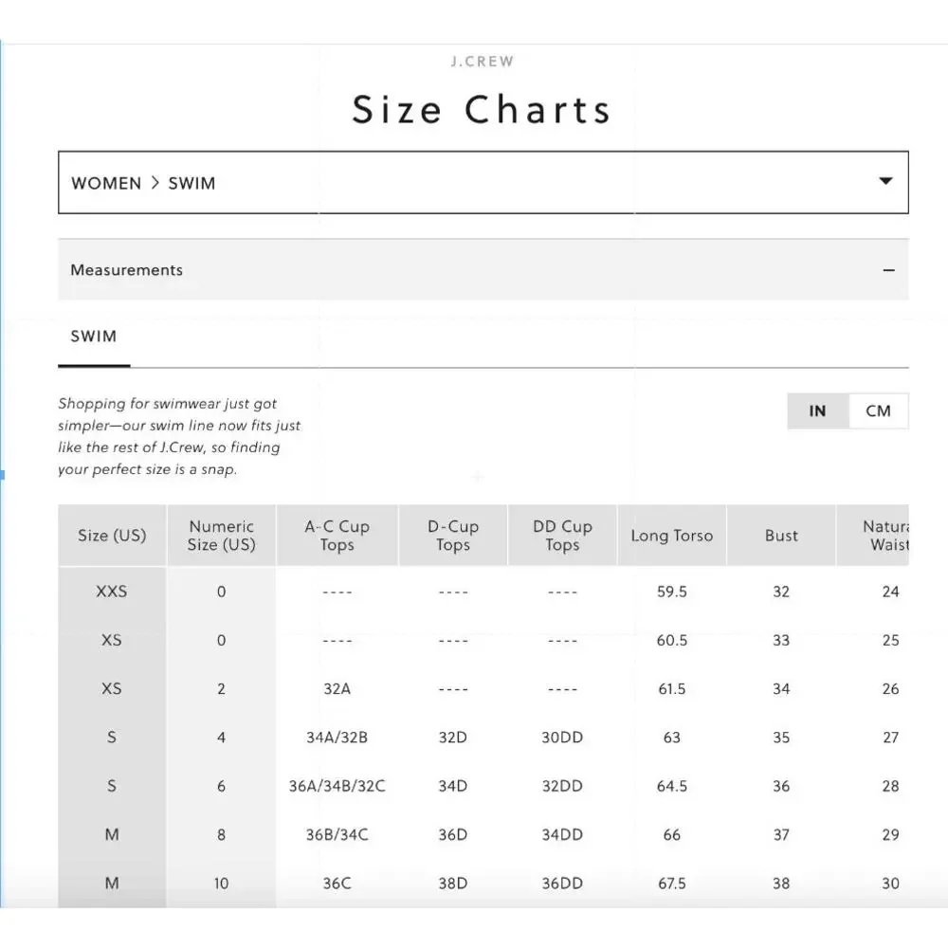Click the Natural Waist column header
This screenshot has height=948, width=948.
[x=887, y=536]
